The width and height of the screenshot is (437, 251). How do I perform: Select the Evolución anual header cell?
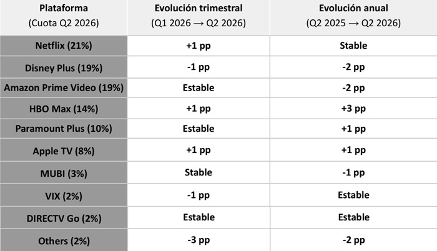[353, 17]
